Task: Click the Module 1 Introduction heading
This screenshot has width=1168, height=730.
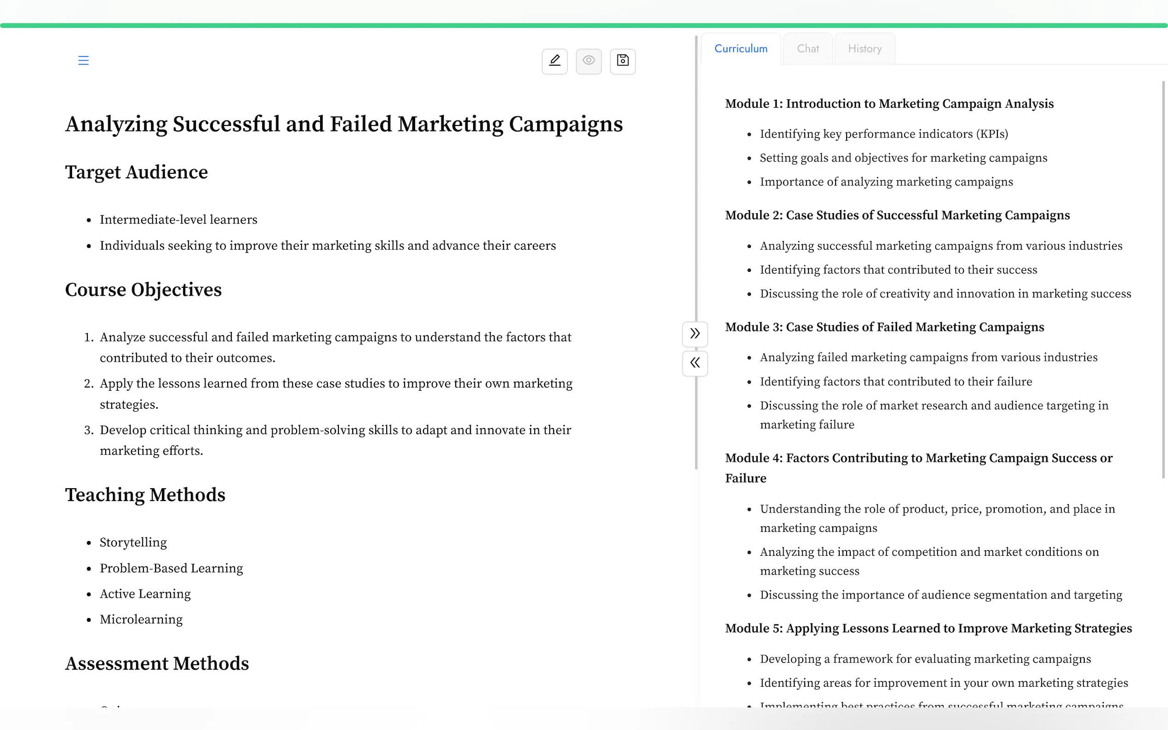Action: coord(889,104)
